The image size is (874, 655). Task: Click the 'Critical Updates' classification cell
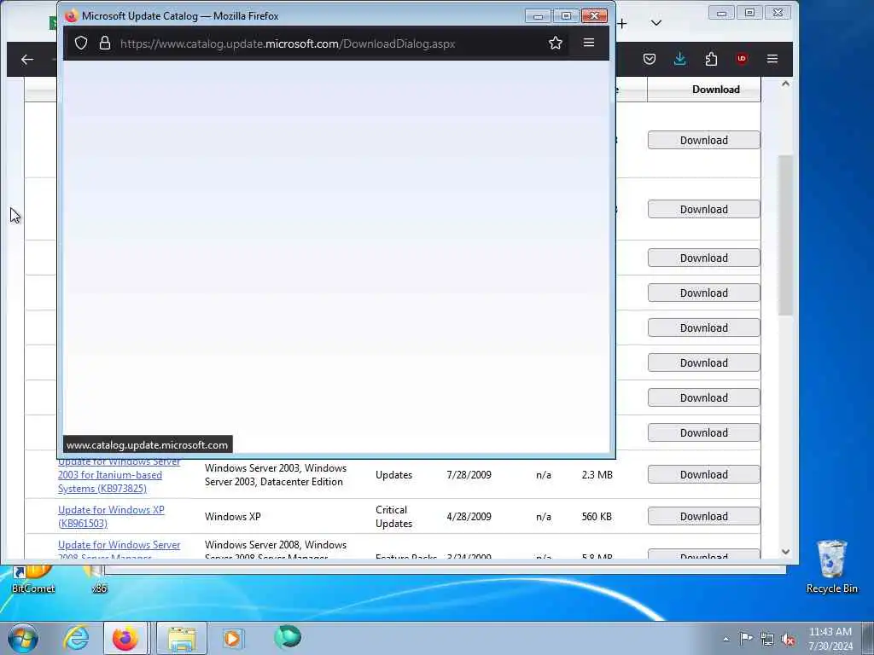393,516
